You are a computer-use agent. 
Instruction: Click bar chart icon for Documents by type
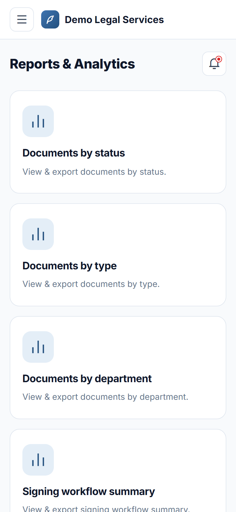coord(38,234)
